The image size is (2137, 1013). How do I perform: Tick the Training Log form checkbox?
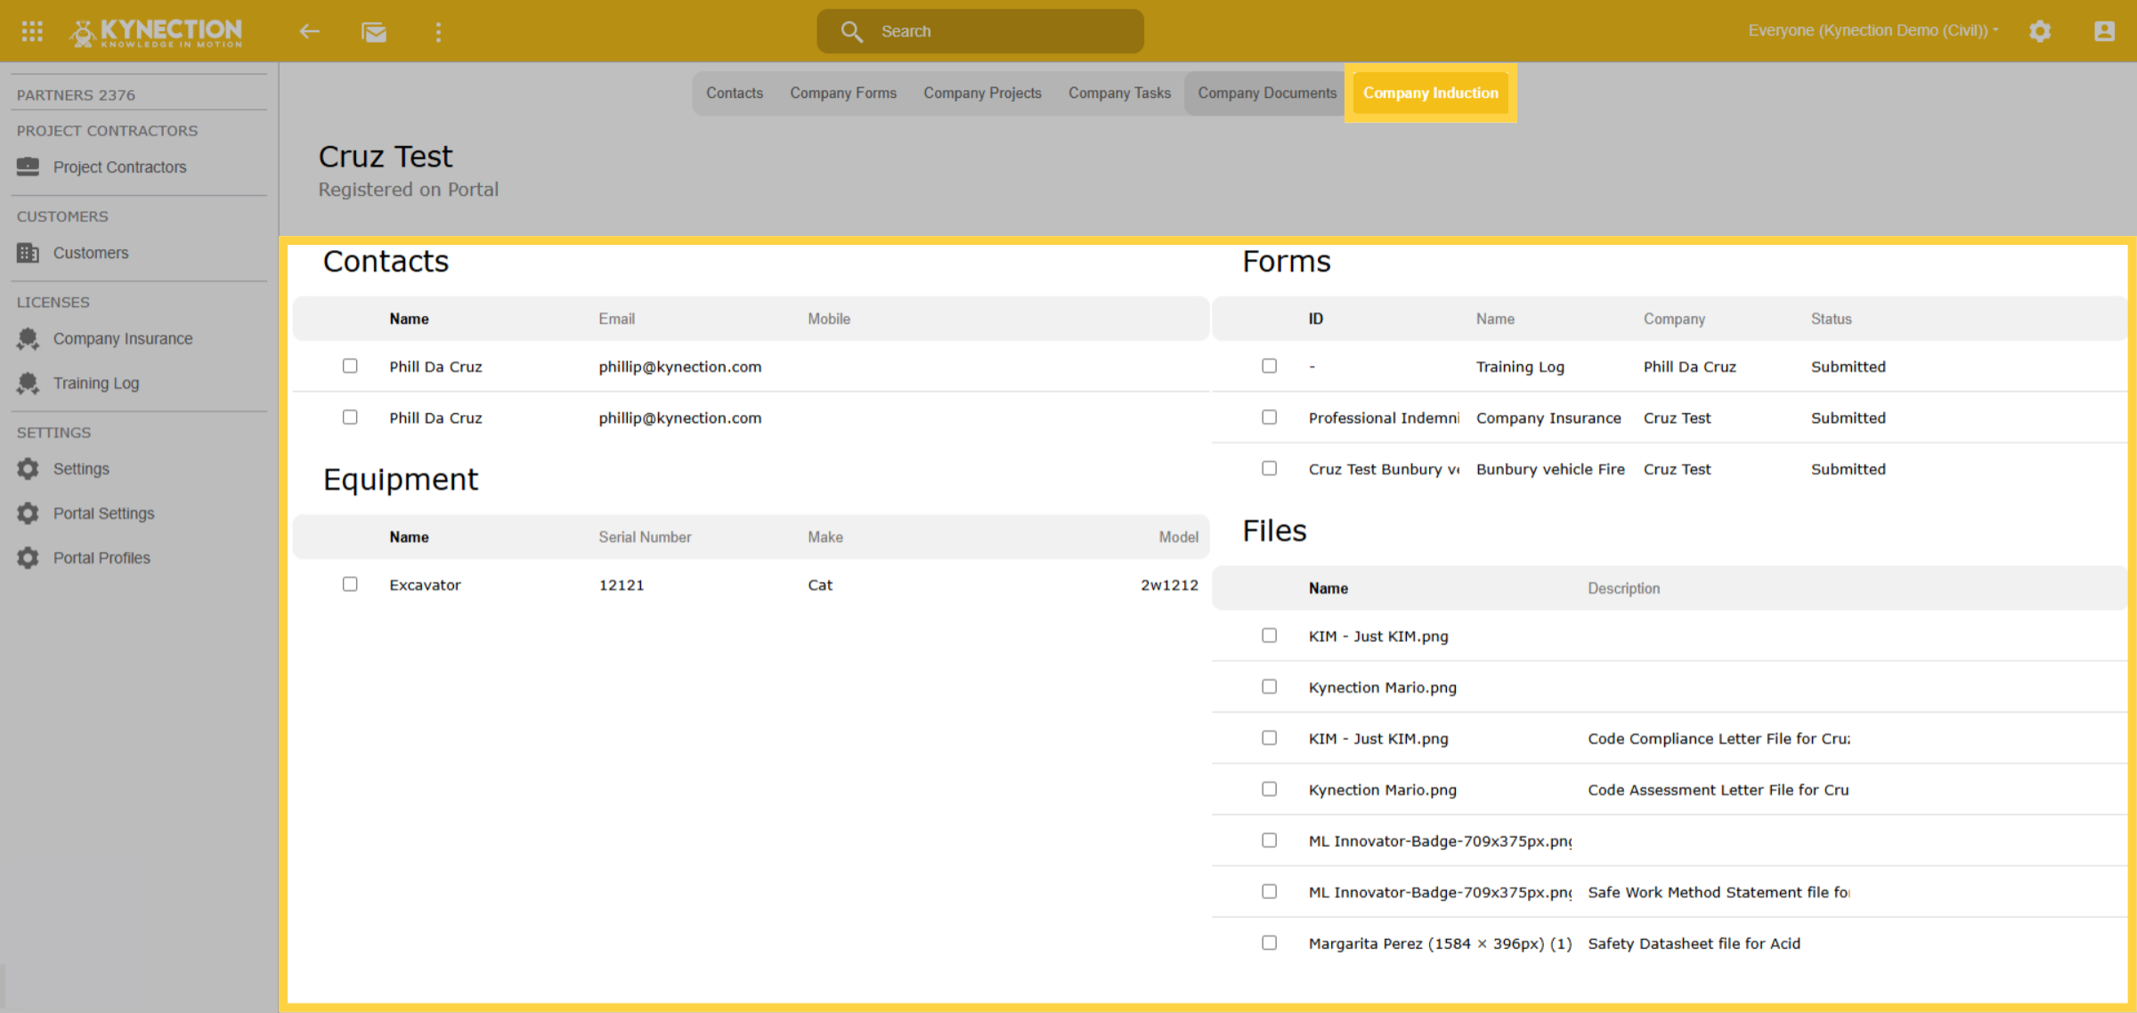1269,366
